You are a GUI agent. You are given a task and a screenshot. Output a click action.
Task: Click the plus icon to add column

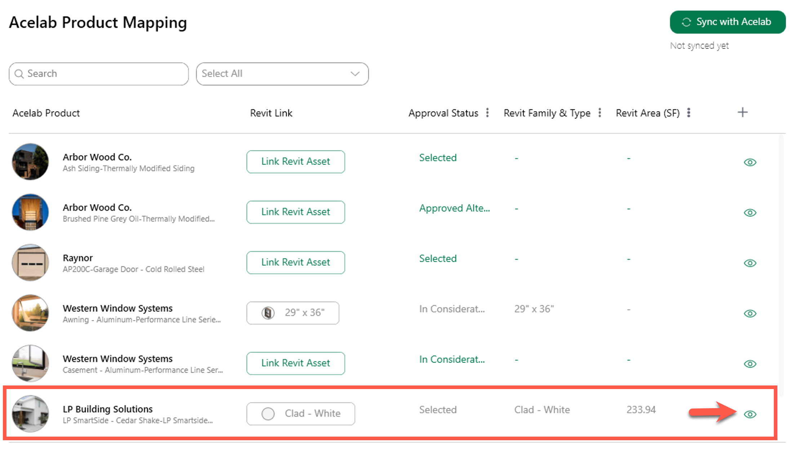(x=742, y=112)
